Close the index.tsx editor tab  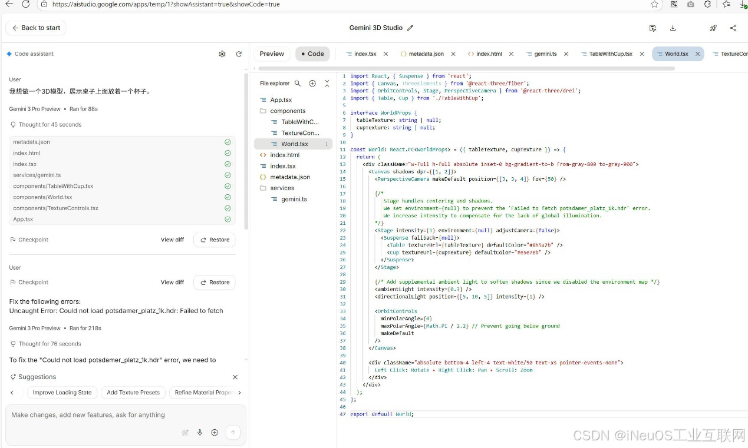385,54
